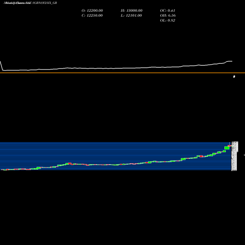Click the 'OH: 6.56' value

click(168, 16)
